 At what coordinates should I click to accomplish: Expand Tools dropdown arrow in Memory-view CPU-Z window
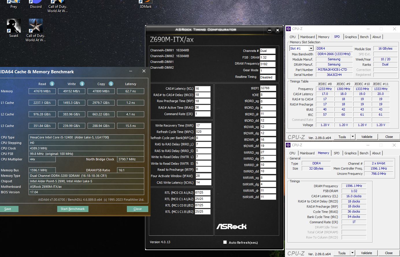[352, 253]
